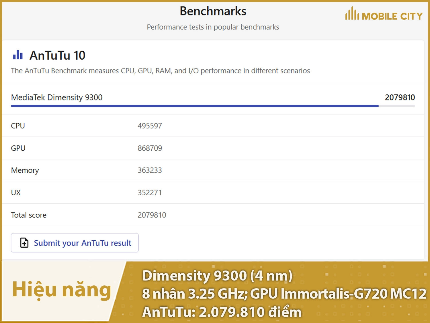Click the document-plus icon in the submit button
430x323 pixels.
24,243
